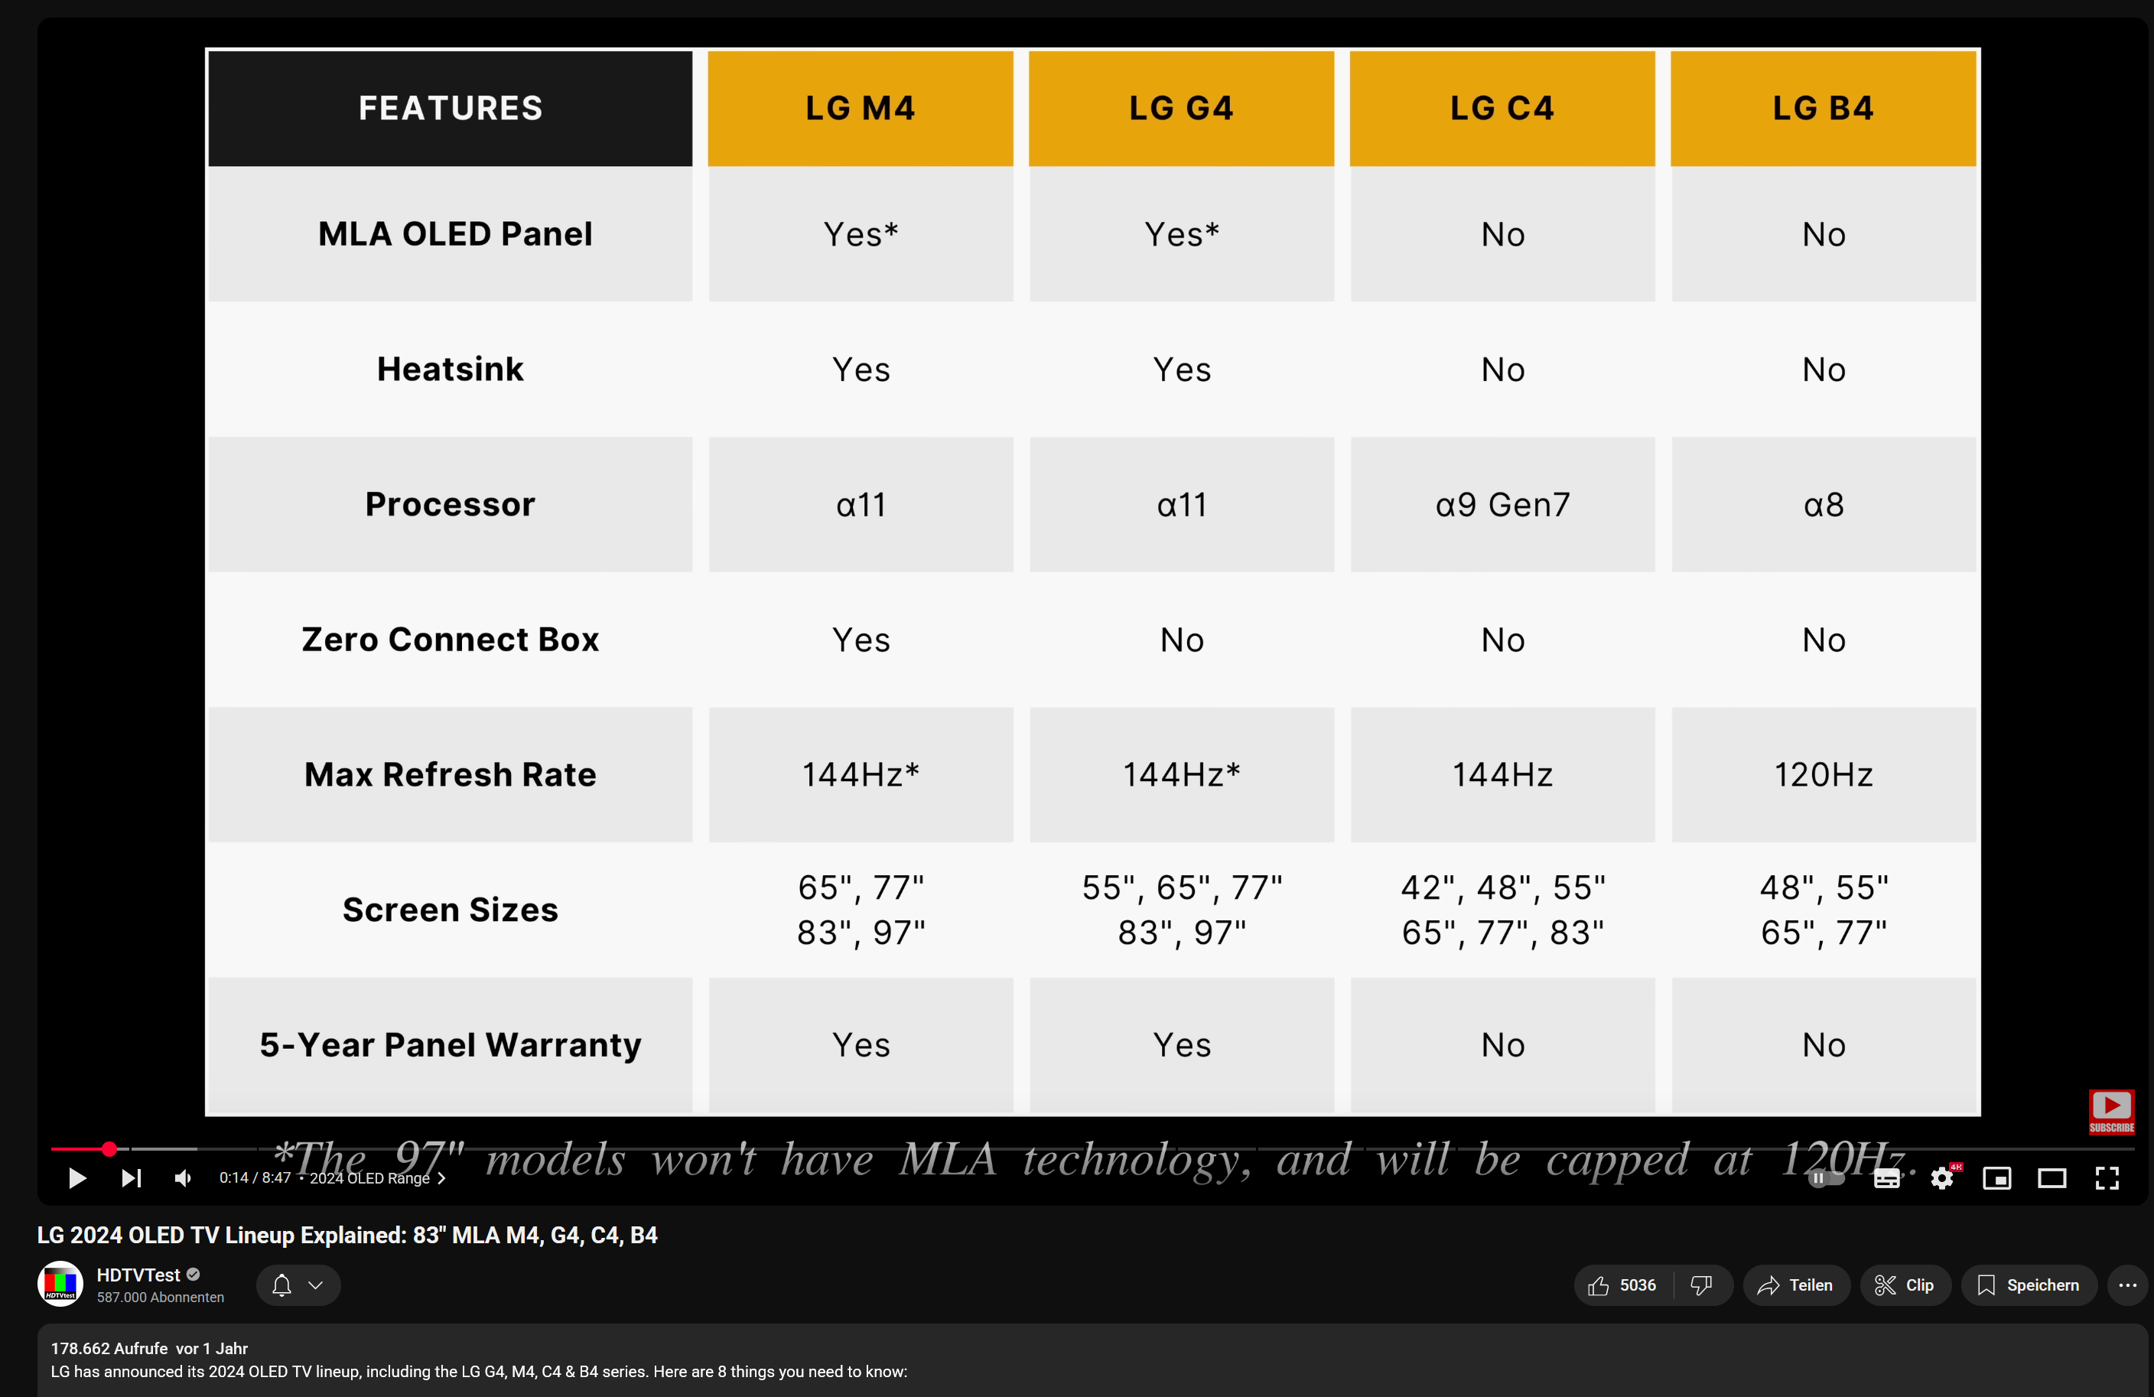This screenshot has height=1397, width=2154.
Task: Open the playback settings gear
Action: pos(1943,1178)
